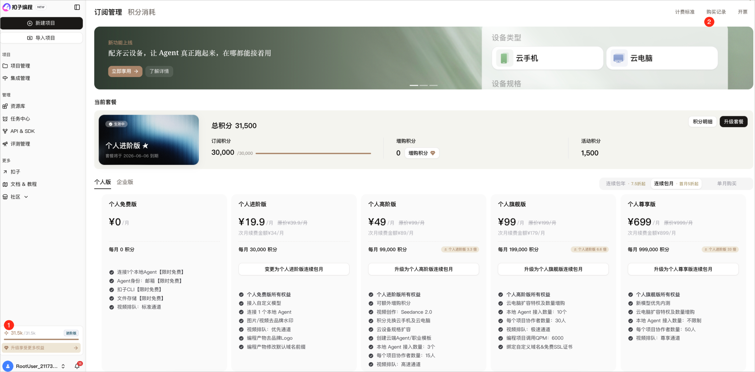Click the 个人进阶版 plan card thumbnail
Image resolution: width=755 pixels, height=372 pixels.
pyautogui.click(x=149, y=140)
